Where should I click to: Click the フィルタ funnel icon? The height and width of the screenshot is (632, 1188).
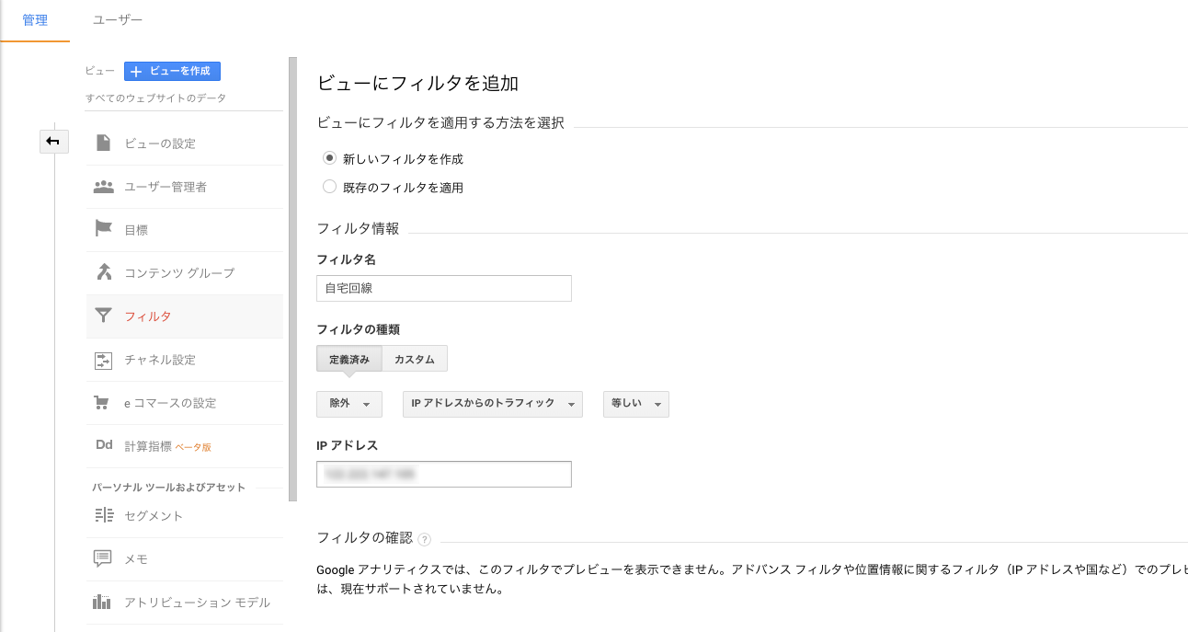click(x=104, y=316)
